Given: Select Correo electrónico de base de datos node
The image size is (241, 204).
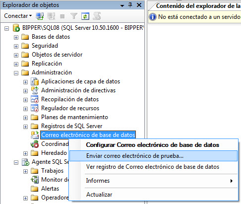Looking at the screenshot, I should pos(88,135).
